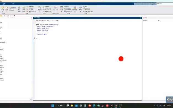This screenshot has width=173, height=108.
Task: Click the New Script star icon
Action: (x=3, y=7)
